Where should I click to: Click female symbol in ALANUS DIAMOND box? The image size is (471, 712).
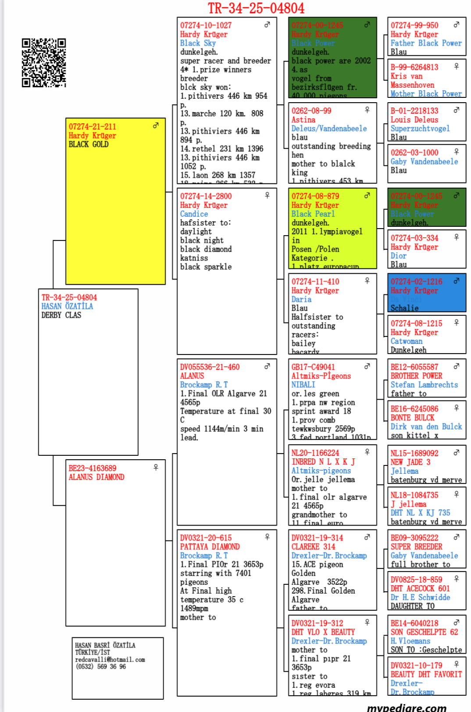click(156, 468)
